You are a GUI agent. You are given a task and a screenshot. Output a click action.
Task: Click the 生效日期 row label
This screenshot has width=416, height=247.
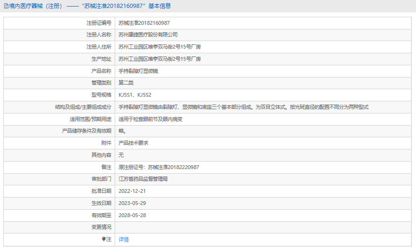coord(101,203)
